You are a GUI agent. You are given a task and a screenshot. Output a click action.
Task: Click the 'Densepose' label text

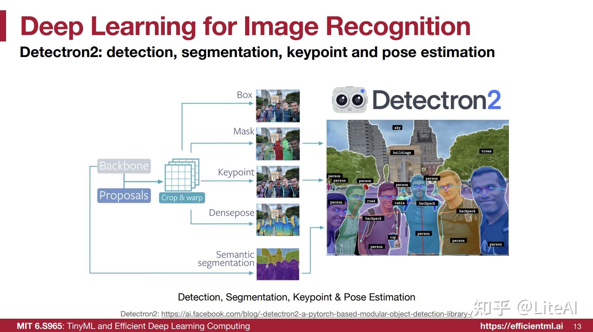(x=231, y=213)
